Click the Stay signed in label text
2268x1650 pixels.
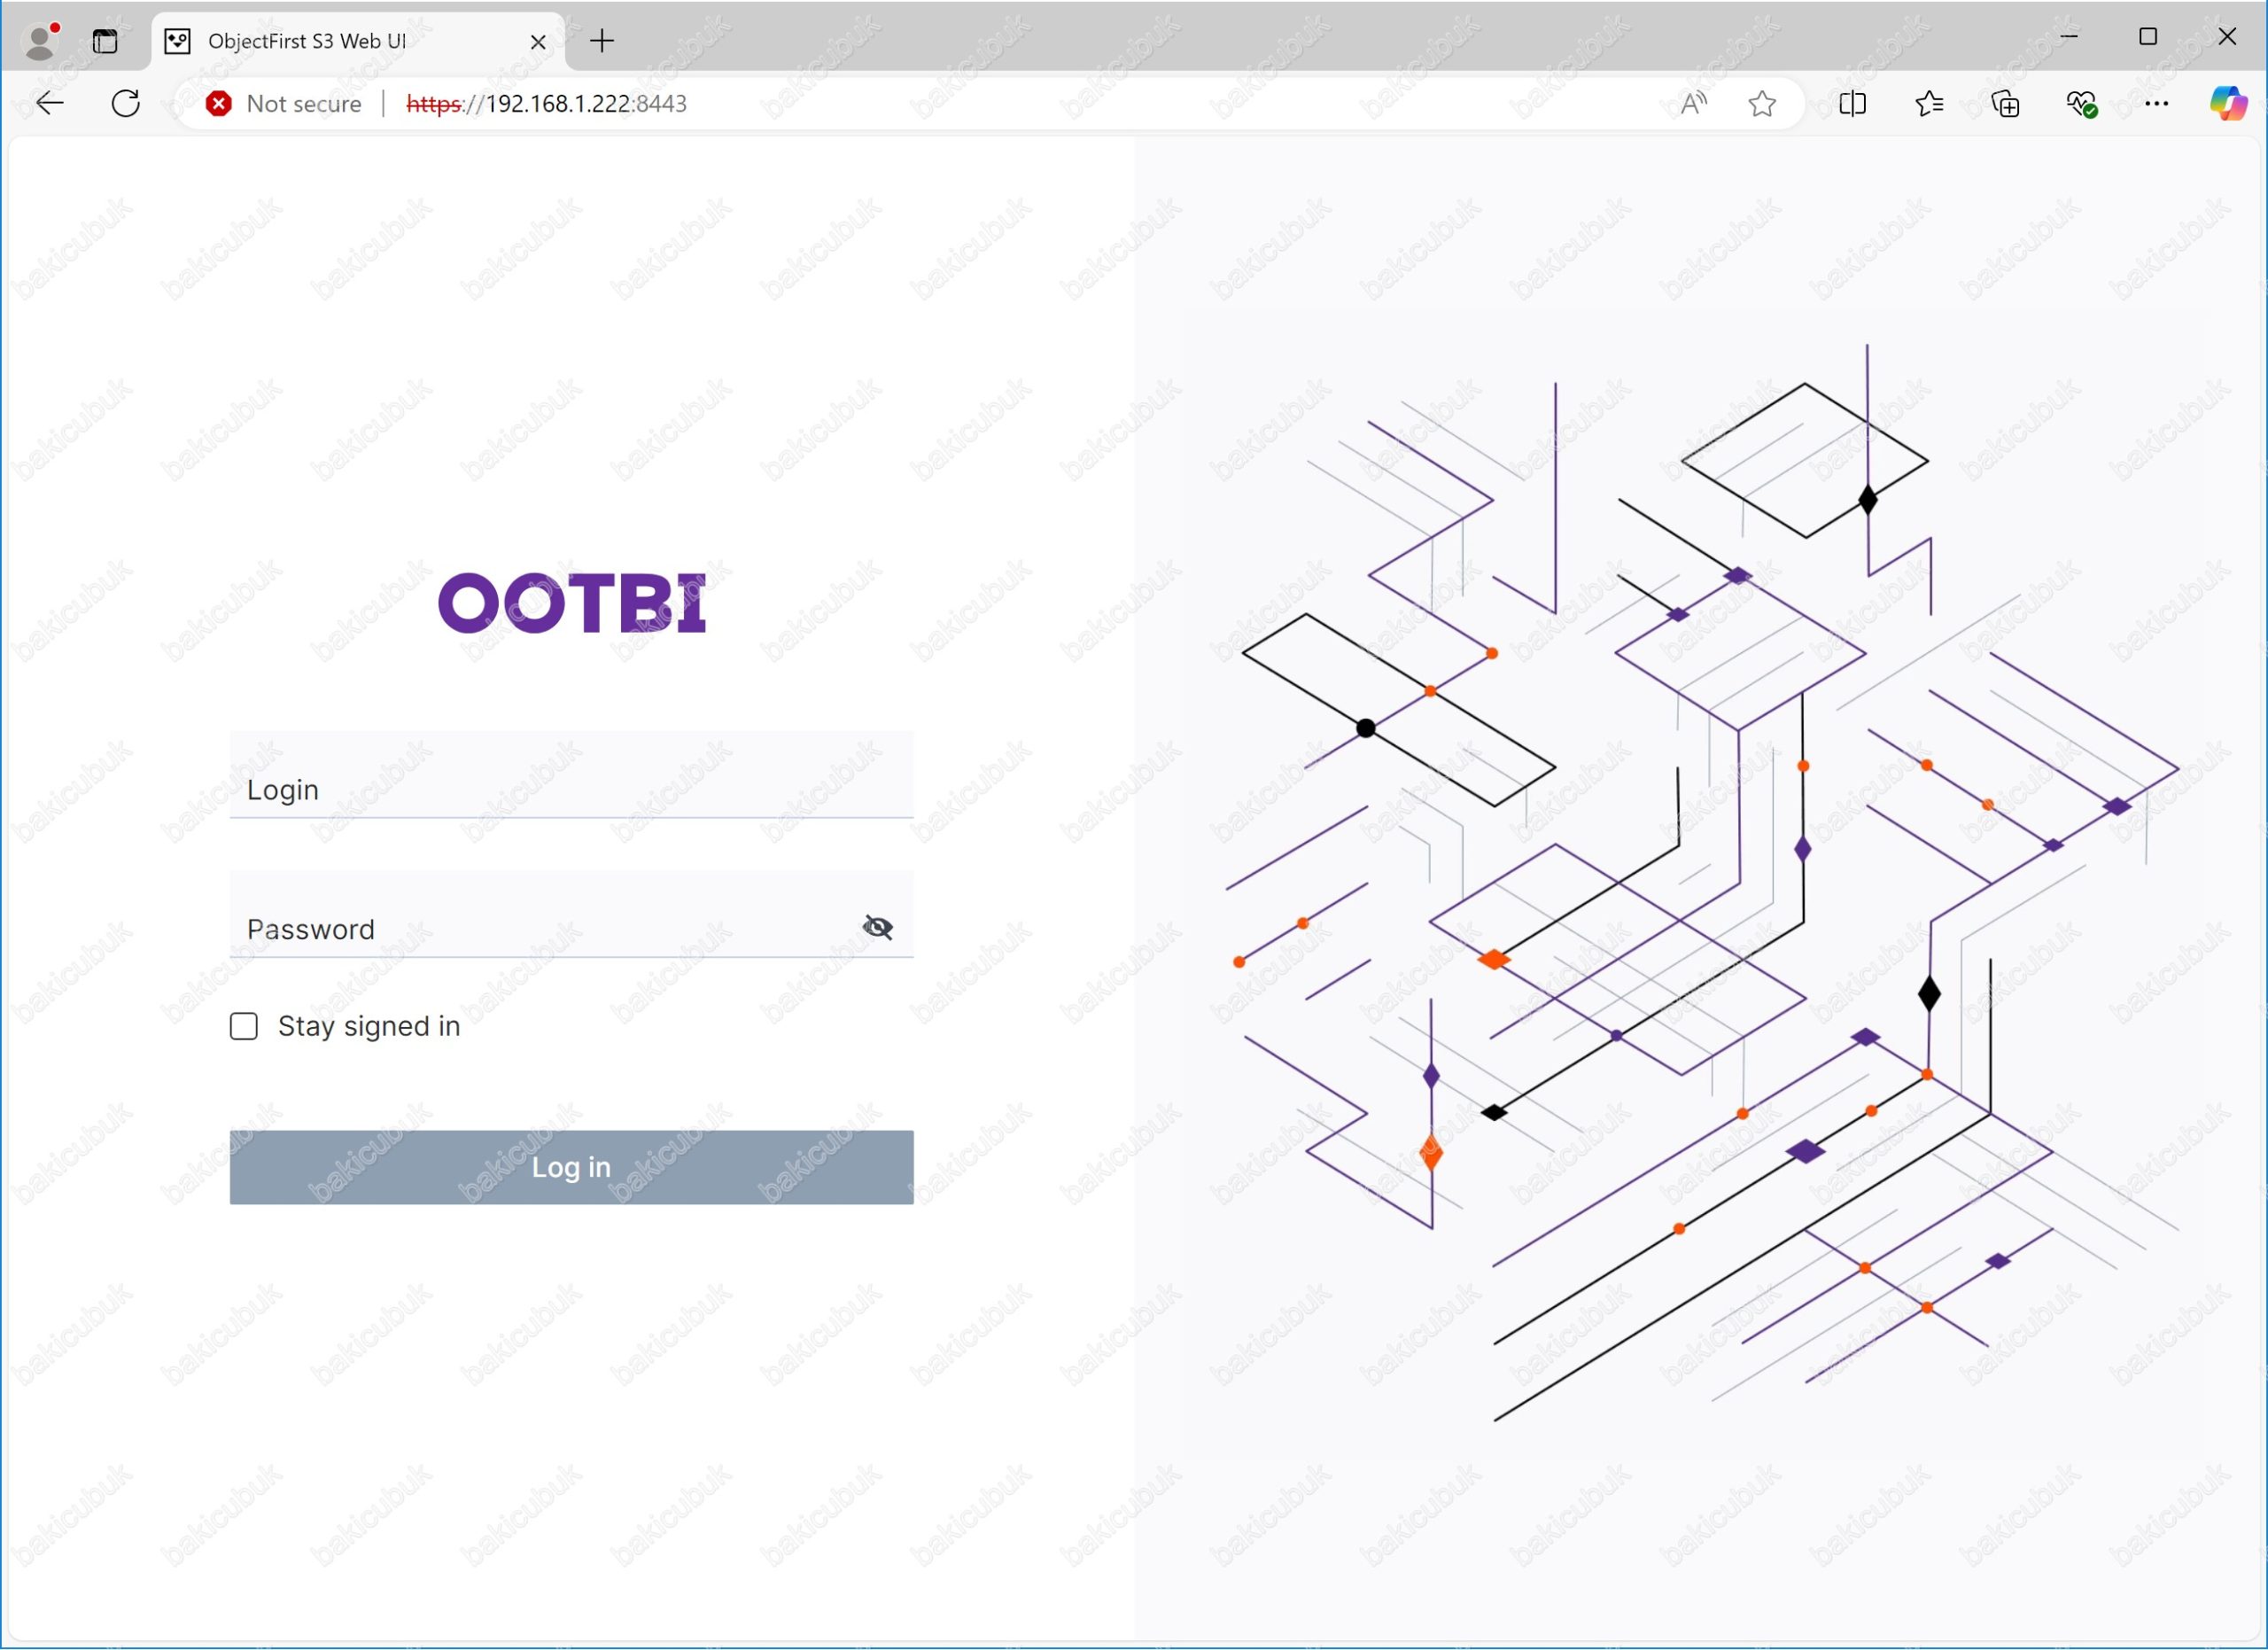click(x=369, y=1026)
